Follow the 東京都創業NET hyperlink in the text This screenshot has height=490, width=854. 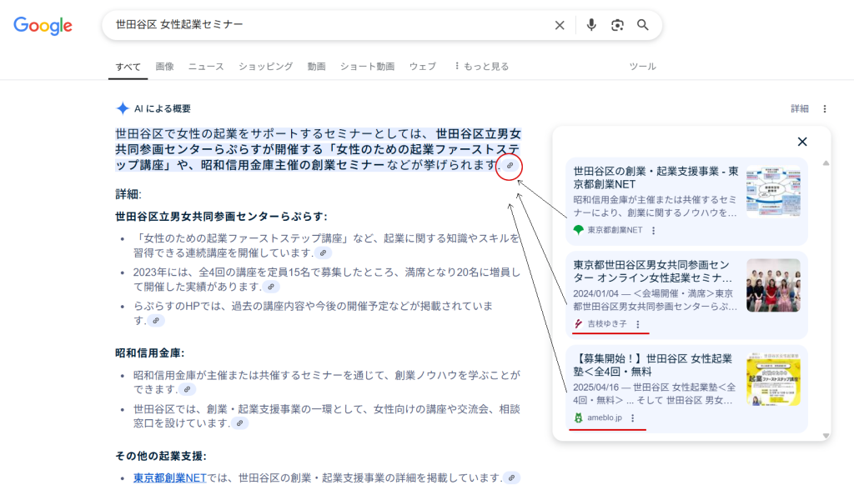tap(170, 478)
